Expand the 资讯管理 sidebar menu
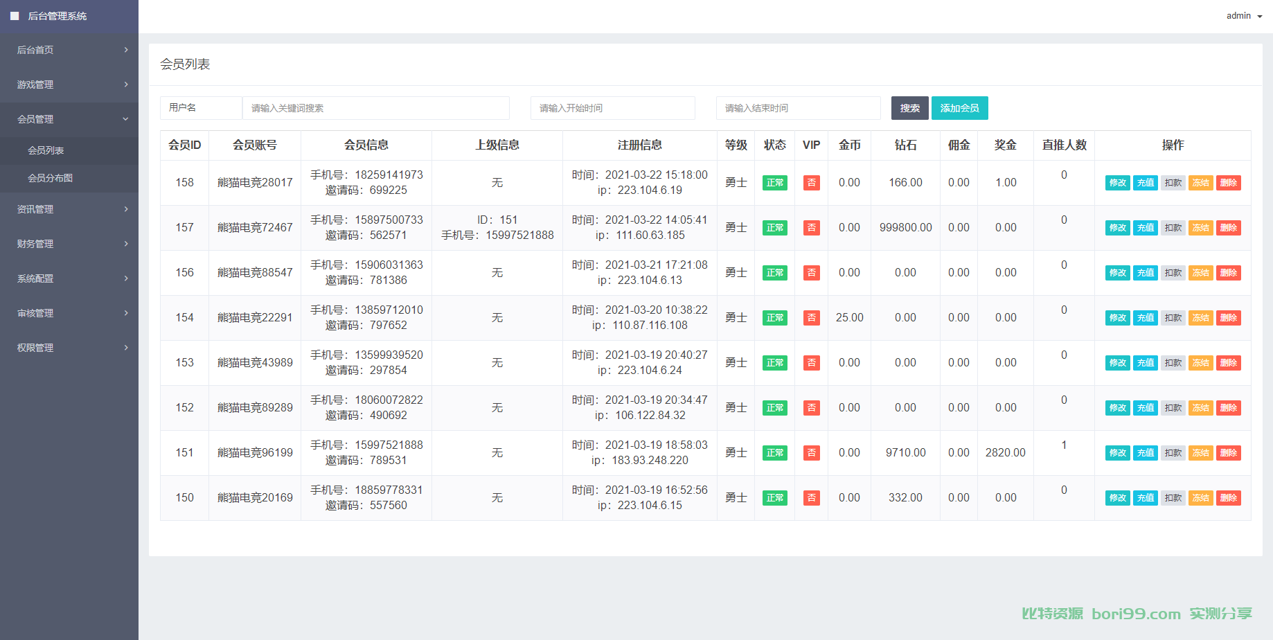 click(69, 209)
